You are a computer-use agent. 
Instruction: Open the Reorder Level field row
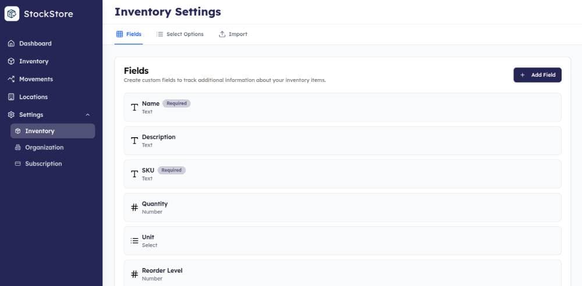[x=342, y=273]
